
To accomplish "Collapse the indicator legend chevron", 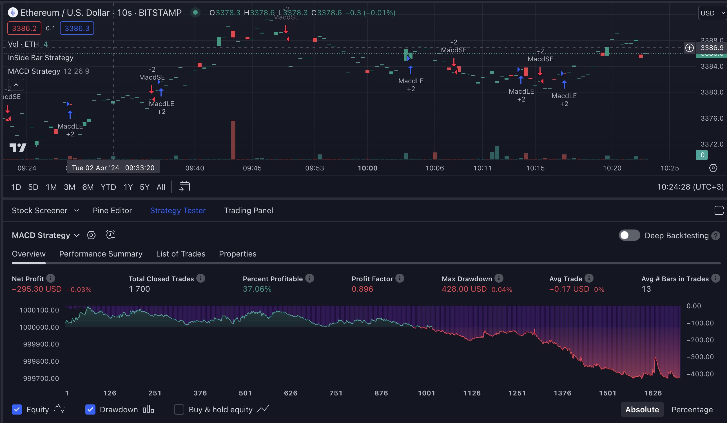I will click(x=16, y=85).
